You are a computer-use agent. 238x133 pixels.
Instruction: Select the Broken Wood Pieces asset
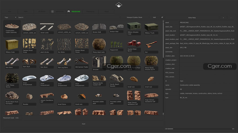81,46
